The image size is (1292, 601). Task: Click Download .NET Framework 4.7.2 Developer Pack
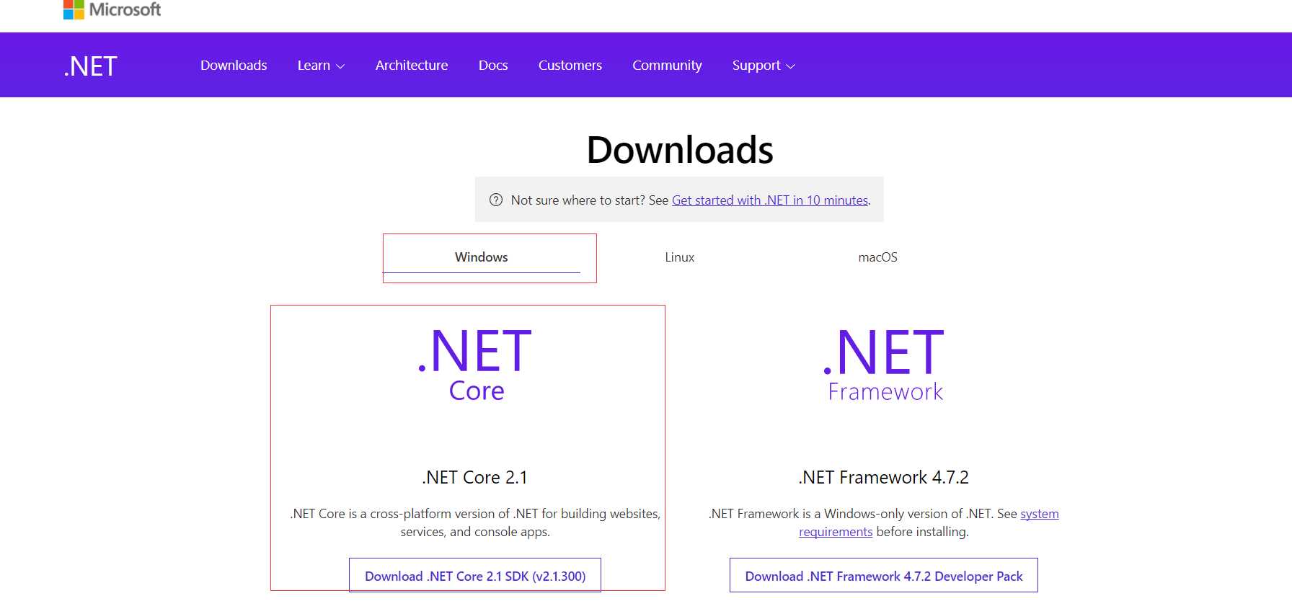coord(884,576)
